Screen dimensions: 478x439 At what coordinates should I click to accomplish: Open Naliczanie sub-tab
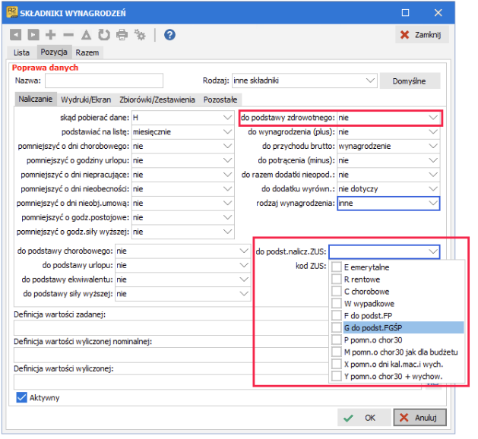36,99
